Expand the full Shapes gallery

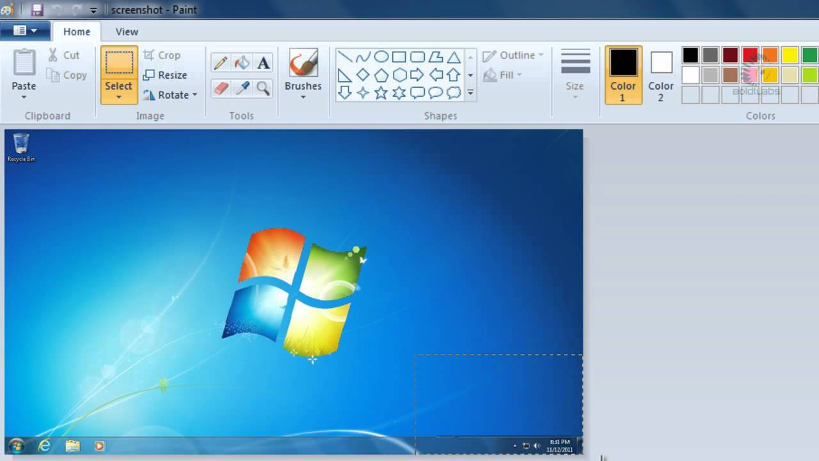point(470,93)
